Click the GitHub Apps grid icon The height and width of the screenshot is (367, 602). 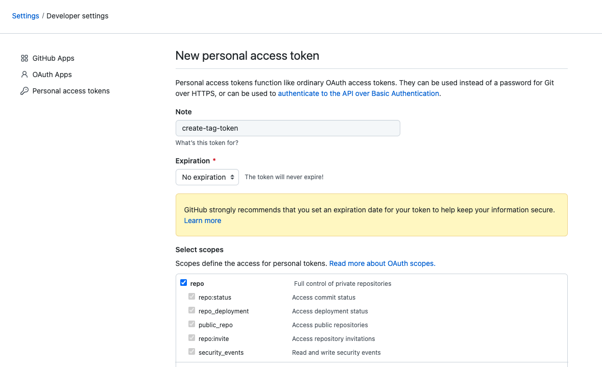coord(25,58)
